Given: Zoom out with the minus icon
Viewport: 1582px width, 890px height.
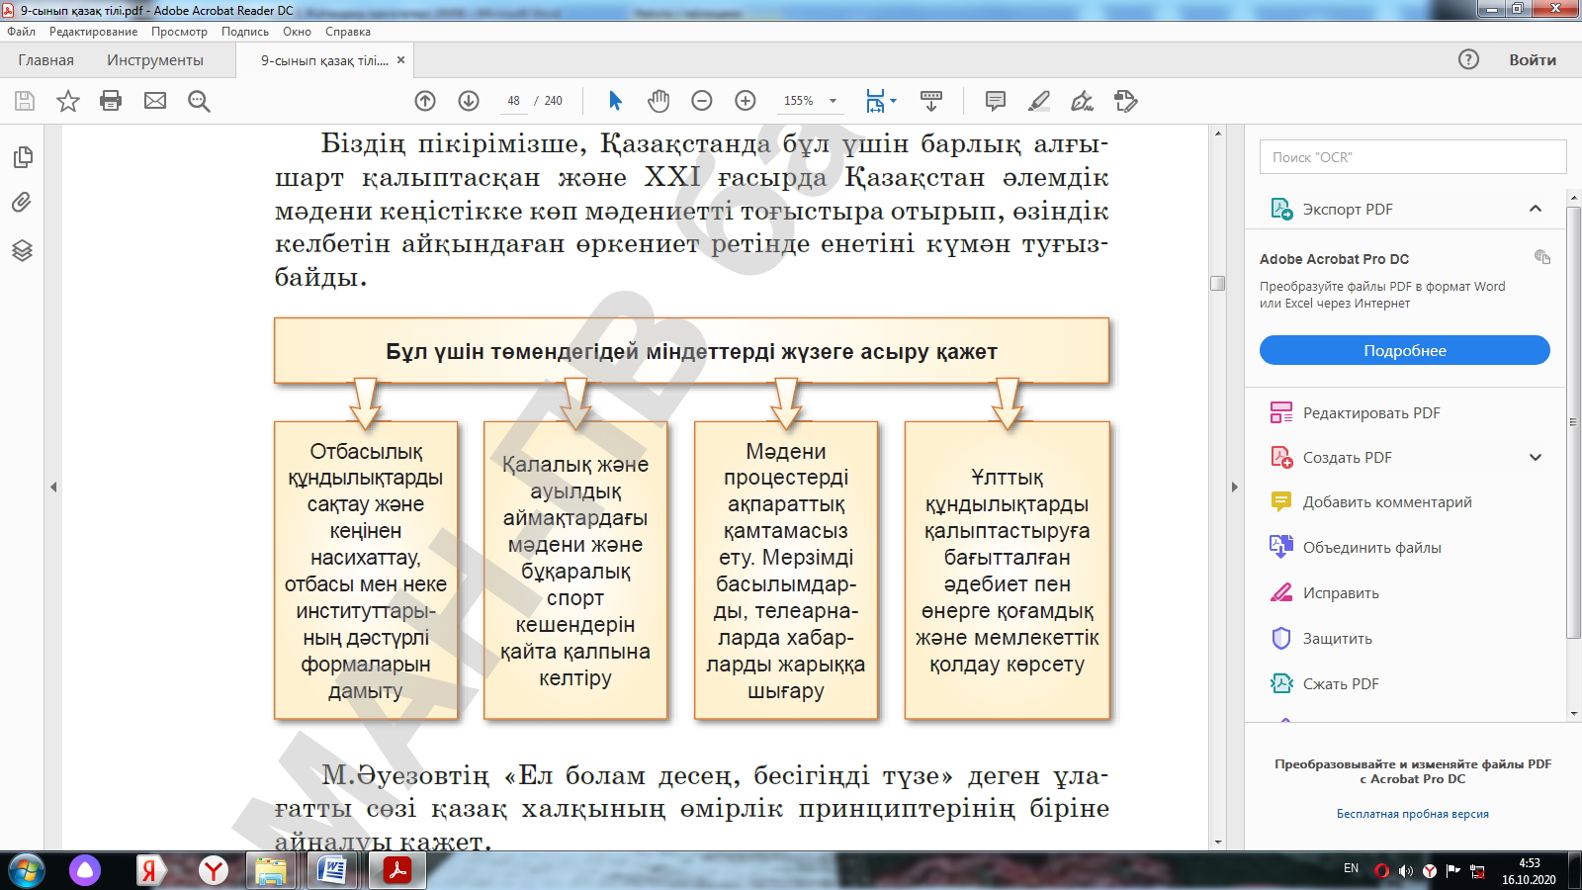Looking at the screenshot, I should coord(702,101).
